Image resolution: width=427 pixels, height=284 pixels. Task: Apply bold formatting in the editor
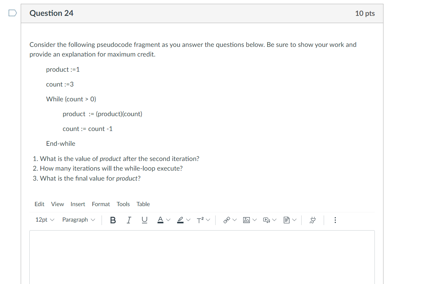point(113,220)
